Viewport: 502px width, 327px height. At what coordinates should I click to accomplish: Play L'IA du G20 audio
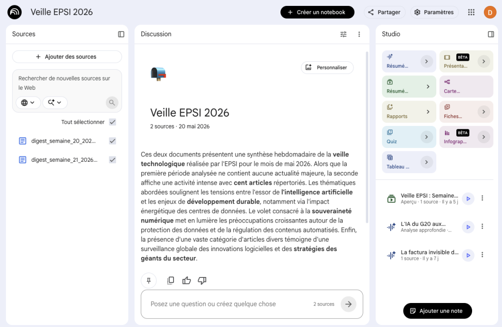(468, 227)
